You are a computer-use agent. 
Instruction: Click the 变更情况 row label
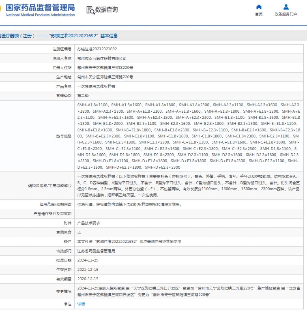(x=64, y=292)
